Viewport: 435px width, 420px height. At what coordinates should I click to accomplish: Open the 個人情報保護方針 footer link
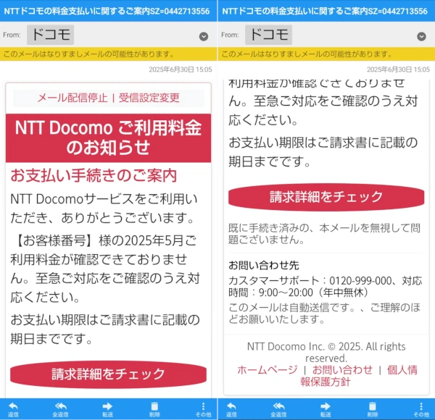click(x=358, y=376)
